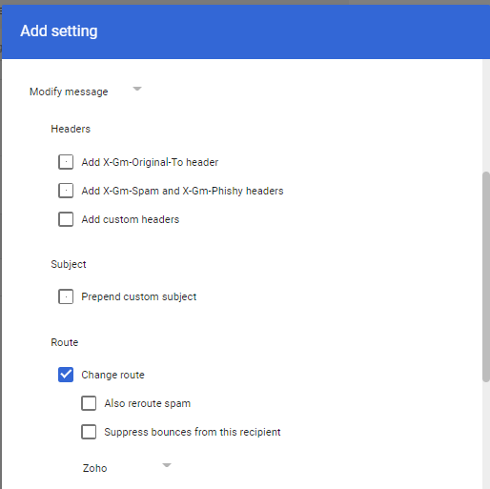Click the dialog's vertical scrollbar thumb
This screenshot has height=489, width=490.
[x=485, y=276]
